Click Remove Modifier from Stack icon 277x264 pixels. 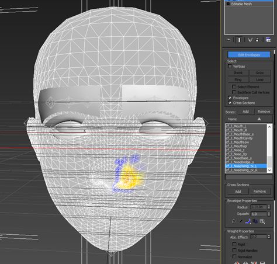[257, 40]
